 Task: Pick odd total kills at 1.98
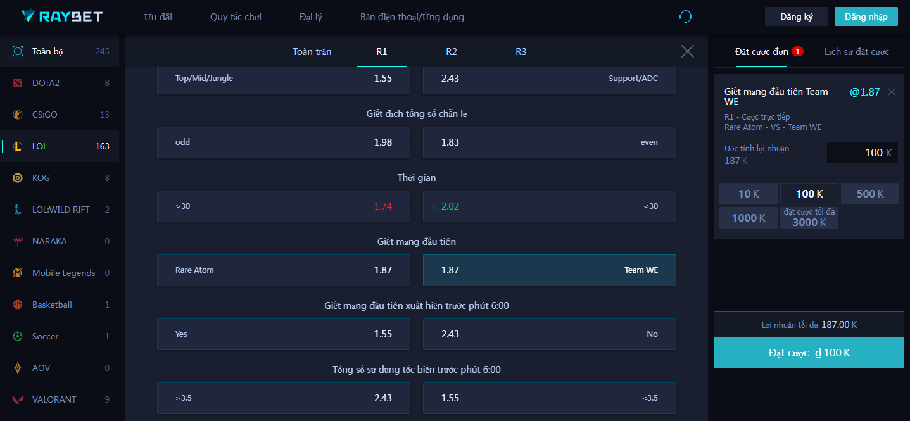pos(284,142)
